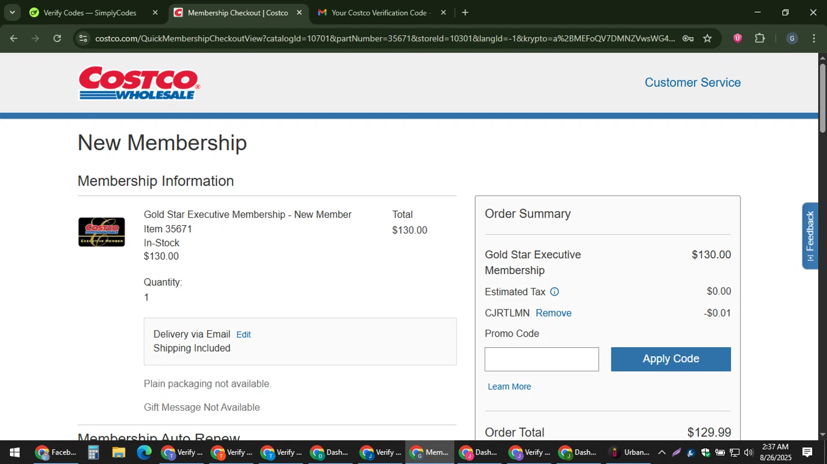Open File Explorer from the taskbar
Image resolution: width=827 pixels, height=464 pixels.
pyautogui.click(x=119, y=452)
